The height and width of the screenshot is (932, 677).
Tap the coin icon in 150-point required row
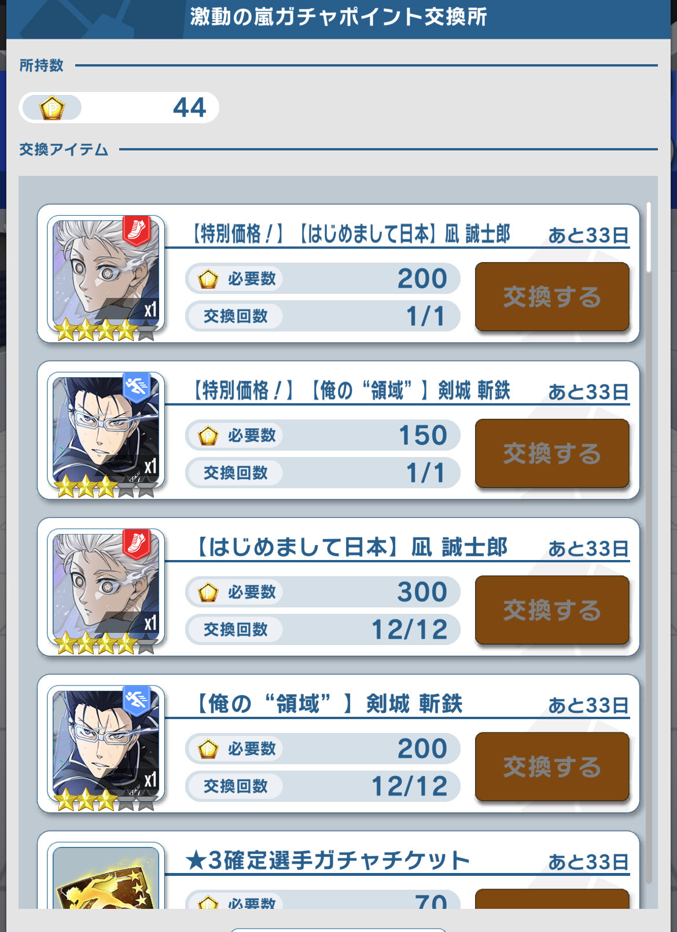click(x=208, y=436)
